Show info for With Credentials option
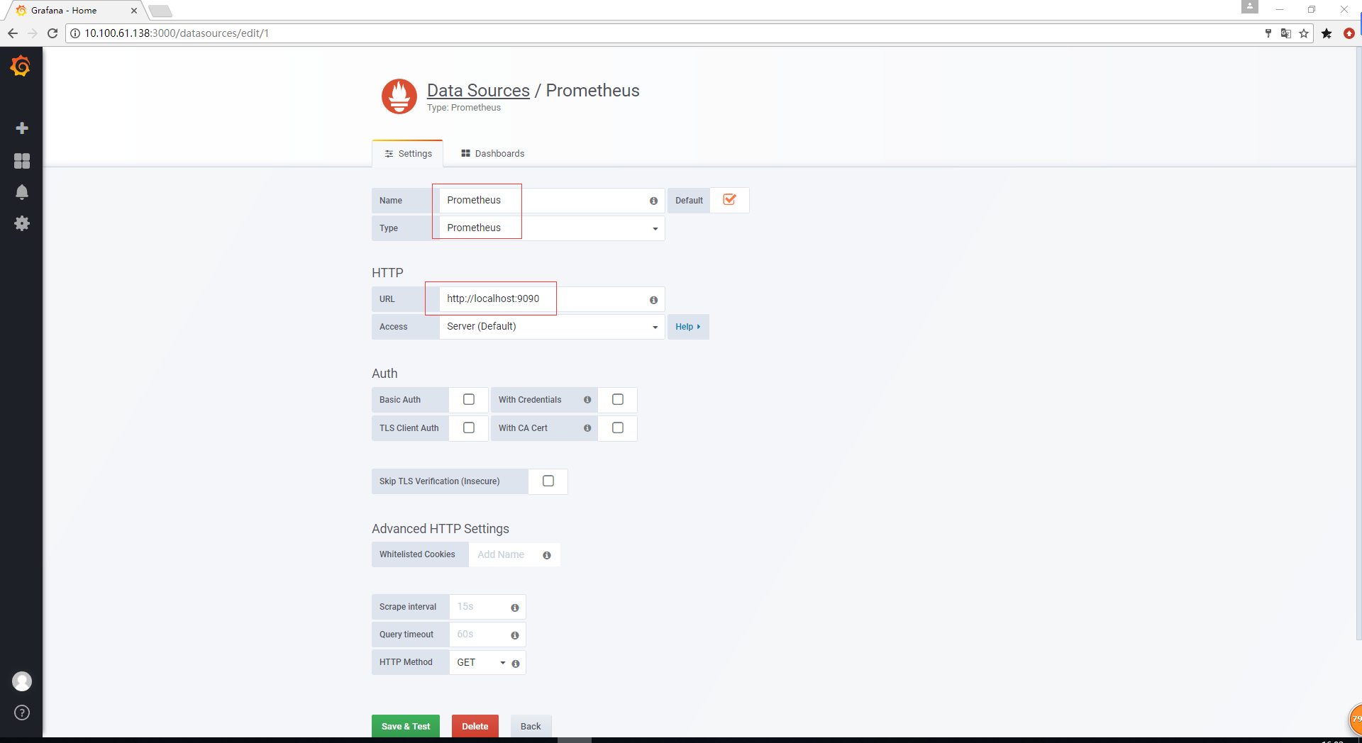This screenshot has height=743, width=1362. point(587,400)
